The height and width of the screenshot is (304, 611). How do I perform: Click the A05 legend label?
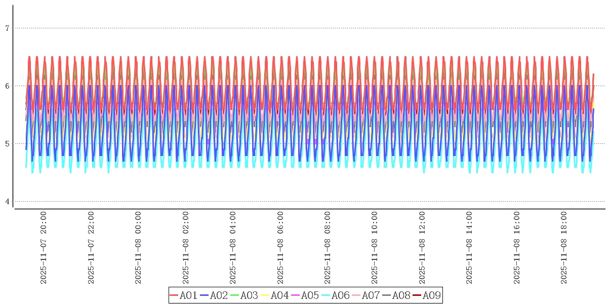310,295
